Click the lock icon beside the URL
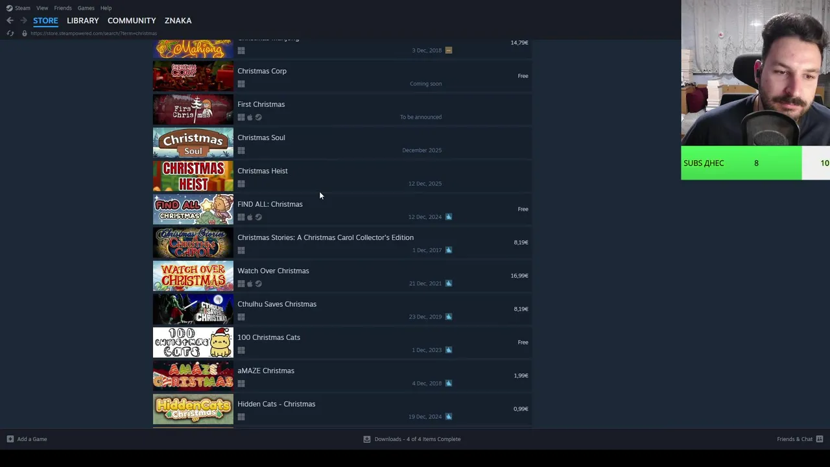 pos(25,33)
